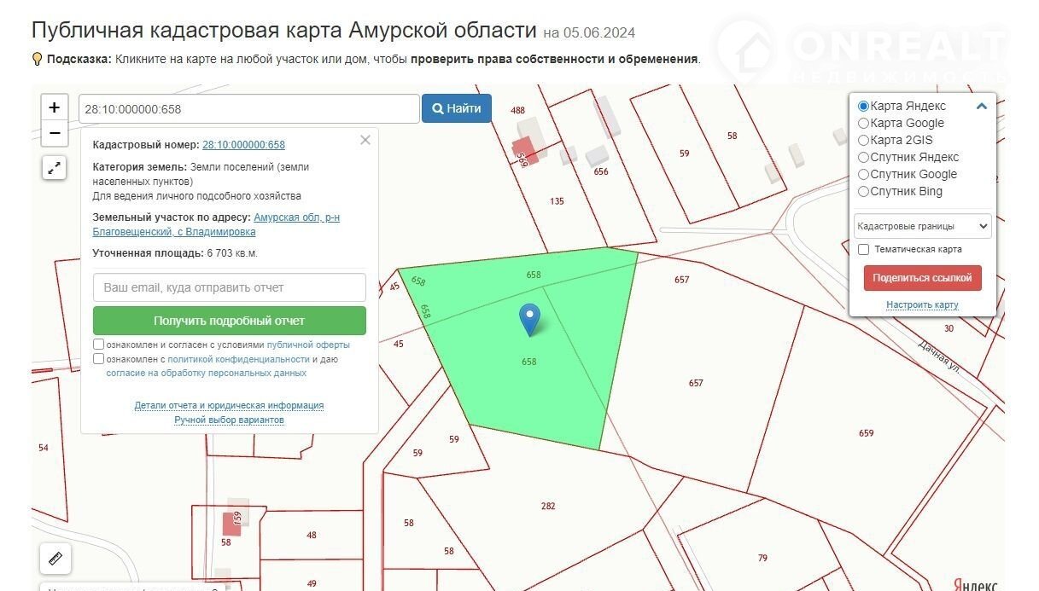The width and height of the screenshot is (1039, 591).
Task: Close the parcel info popup
Action: [x=365, y=140]
